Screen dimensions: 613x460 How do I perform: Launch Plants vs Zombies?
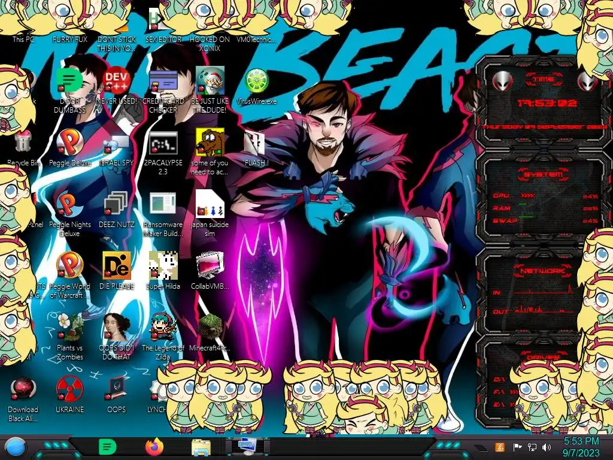(x=69, y=327)
